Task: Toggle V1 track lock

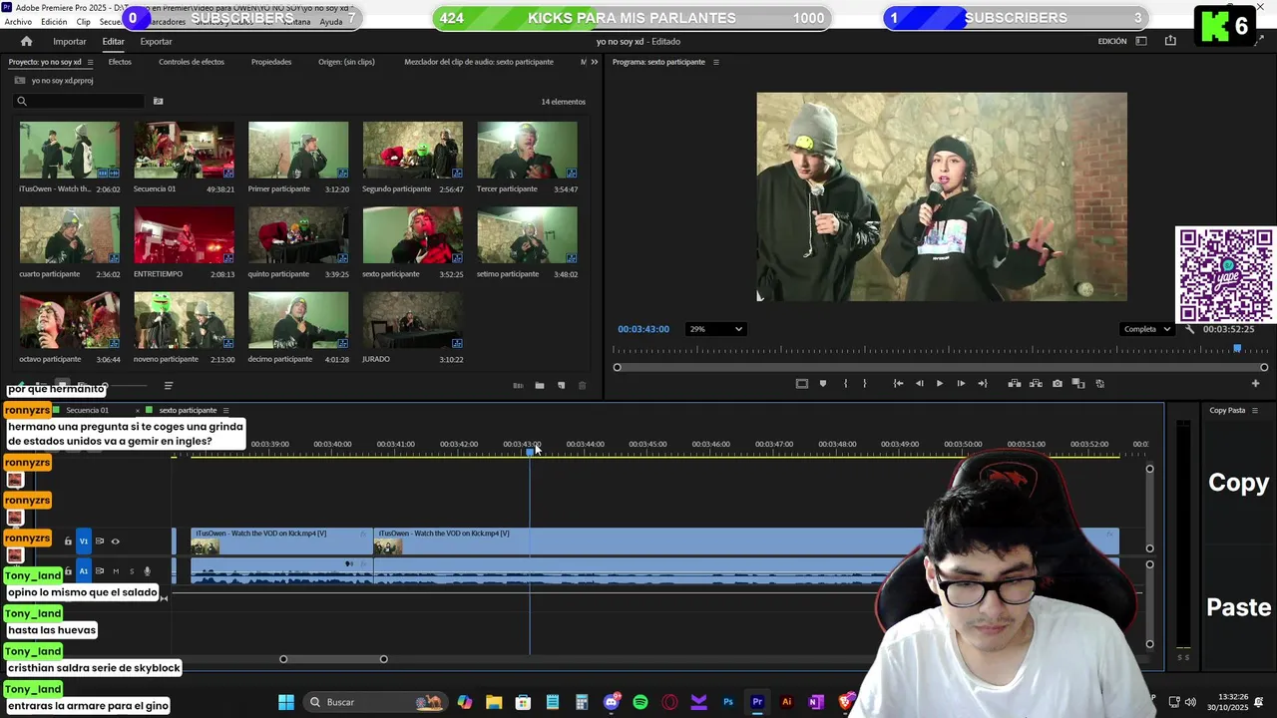Action: (x=68, y=541)
